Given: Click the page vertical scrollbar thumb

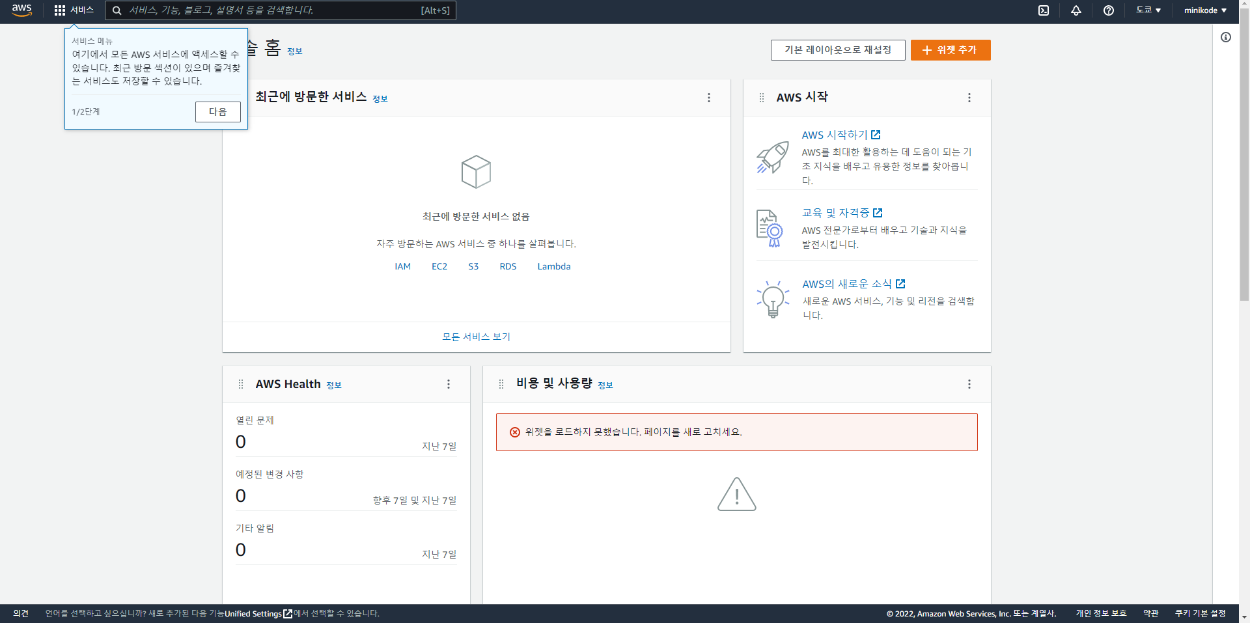Looking at the screenshot, I should tap(1244, 154).
